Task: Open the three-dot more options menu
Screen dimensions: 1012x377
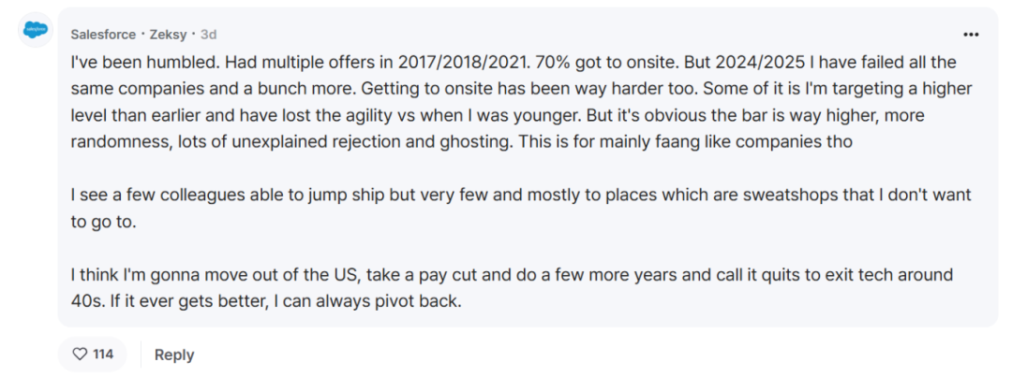Action: click(971, 34)
